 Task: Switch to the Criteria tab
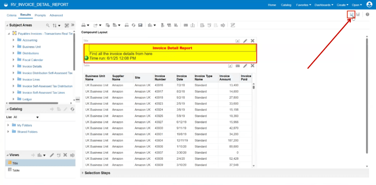(11, 15)
